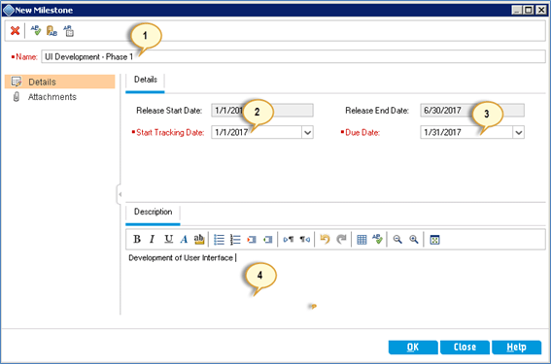The height and width of the screenshot is (364, 551).
Task: Run spell check from top toolbar
Action: click(x=35, y=31)
